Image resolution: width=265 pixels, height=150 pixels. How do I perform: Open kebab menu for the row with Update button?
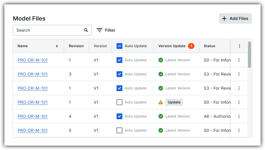pyautogui.click(x=239, y=102)
